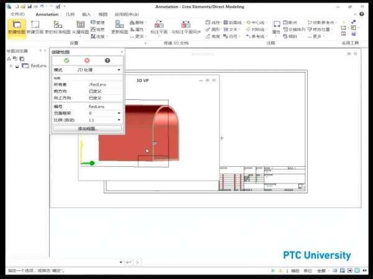Switch to the 几何 (Geometry) ribbon tab

(x=70, y=13)
